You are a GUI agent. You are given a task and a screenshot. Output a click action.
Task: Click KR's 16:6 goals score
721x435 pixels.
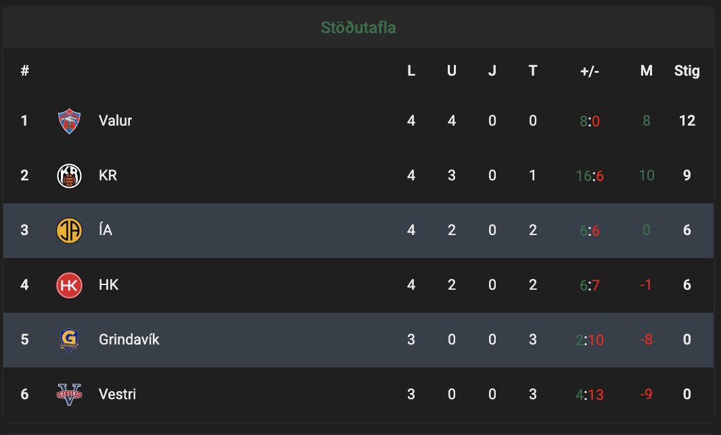pyautogui.click(x=590, y=176)
